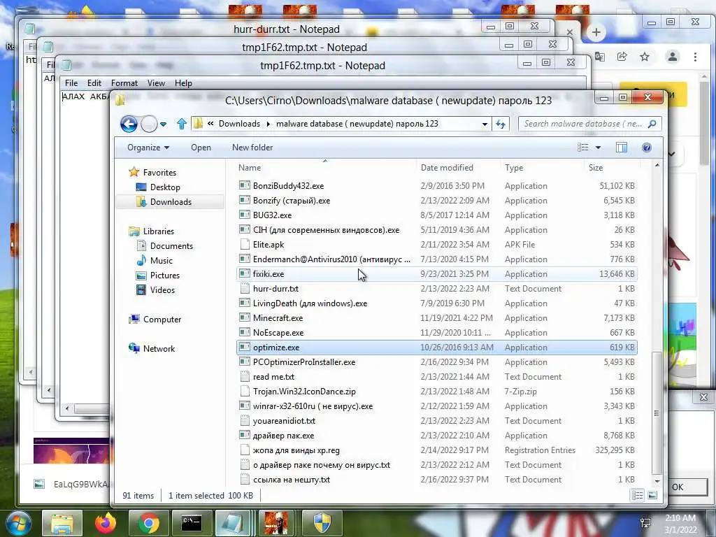Go up one folder level
This screenshot has height=537, width=716.
click(x=182, y=124)
